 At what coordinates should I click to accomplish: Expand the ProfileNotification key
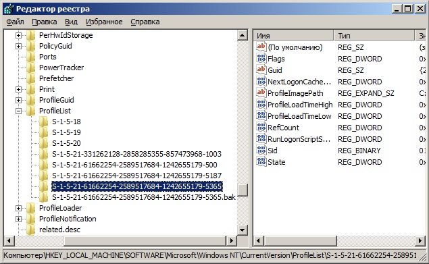click(x=18, y=219)
